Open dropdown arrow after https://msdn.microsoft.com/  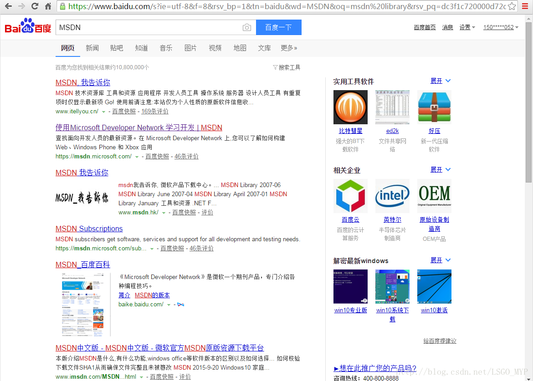tap(137, 157)
